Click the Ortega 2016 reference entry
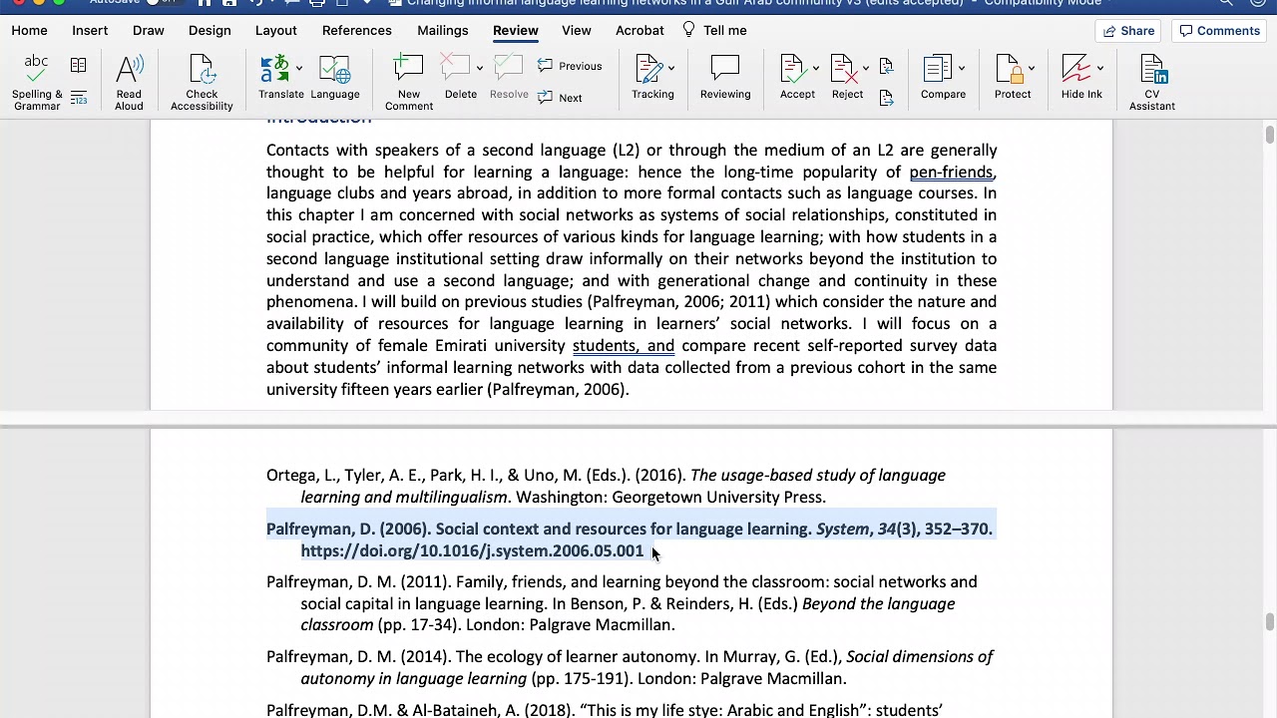The image size is (1277, 718). [606, 486]
